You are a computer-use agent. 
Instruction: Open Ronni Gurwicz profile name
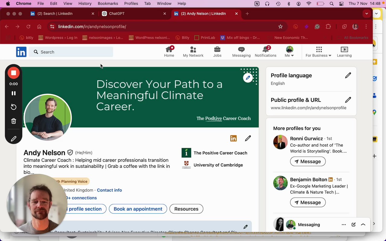[306, 139]
